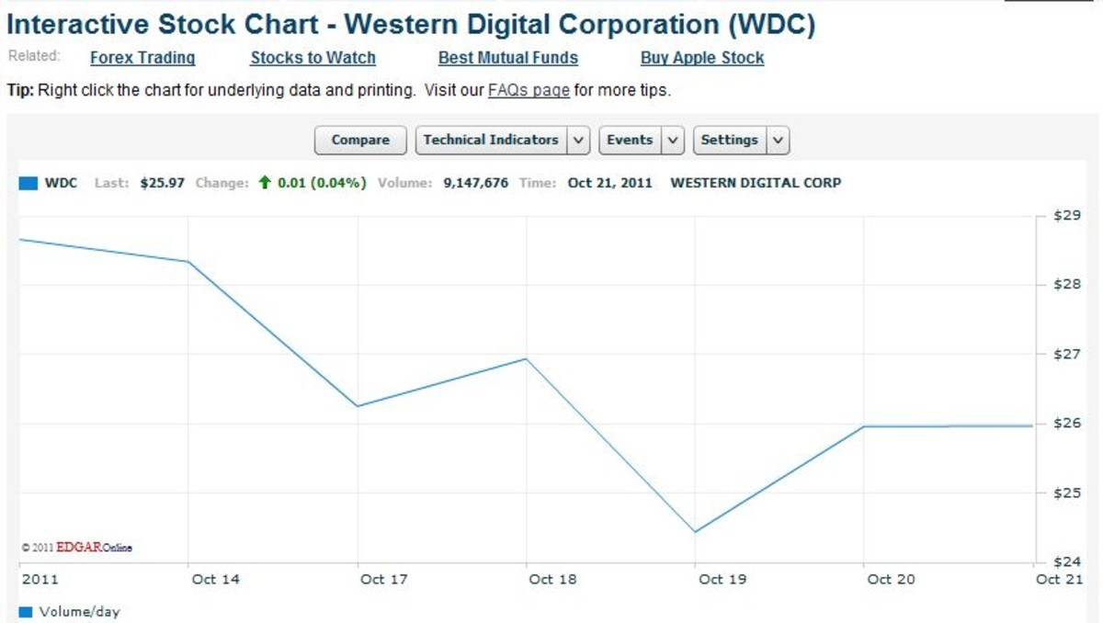The height and width of the screenshot is (623, 1103).
Task: Open the Settings dropdown arrow
Action: (778, 141)
